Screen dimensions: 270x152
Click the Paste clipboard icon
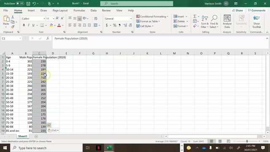[6, 19]
